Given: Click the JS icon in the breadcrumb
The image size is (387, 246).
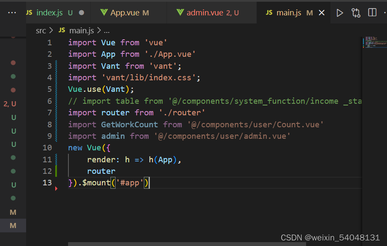Looking at the screenshot, I should (62, 30).
